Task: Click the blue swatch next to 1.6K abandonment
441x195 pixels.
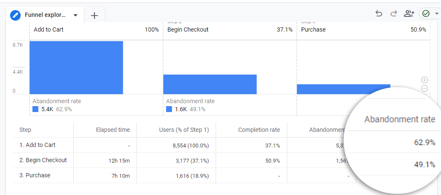Action: 169,109
